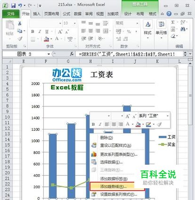Save the workbook from quick access toolbar

coord(13,6)
